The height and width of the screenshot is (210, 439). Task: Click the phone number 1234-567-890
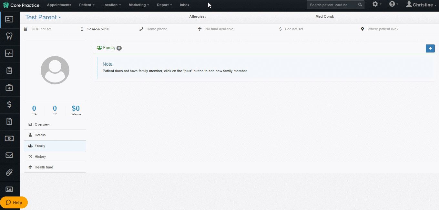pos(98,29)
